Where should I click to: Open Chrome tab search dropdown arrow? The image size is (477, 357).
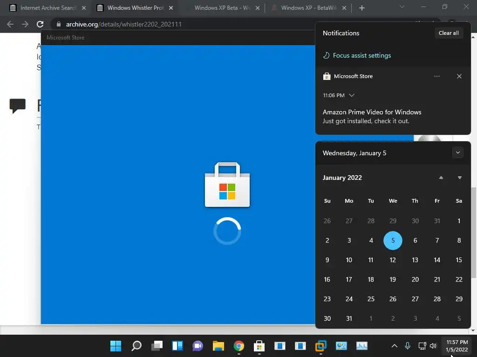tap(402, 7)
